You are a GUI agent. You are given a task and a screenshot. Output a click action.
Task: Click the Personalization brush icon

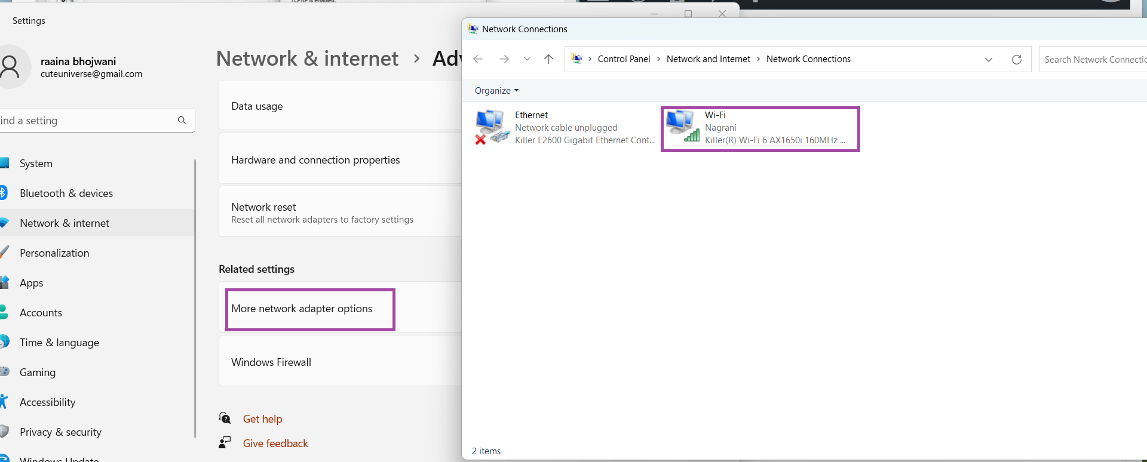click(x=4, y=252)
